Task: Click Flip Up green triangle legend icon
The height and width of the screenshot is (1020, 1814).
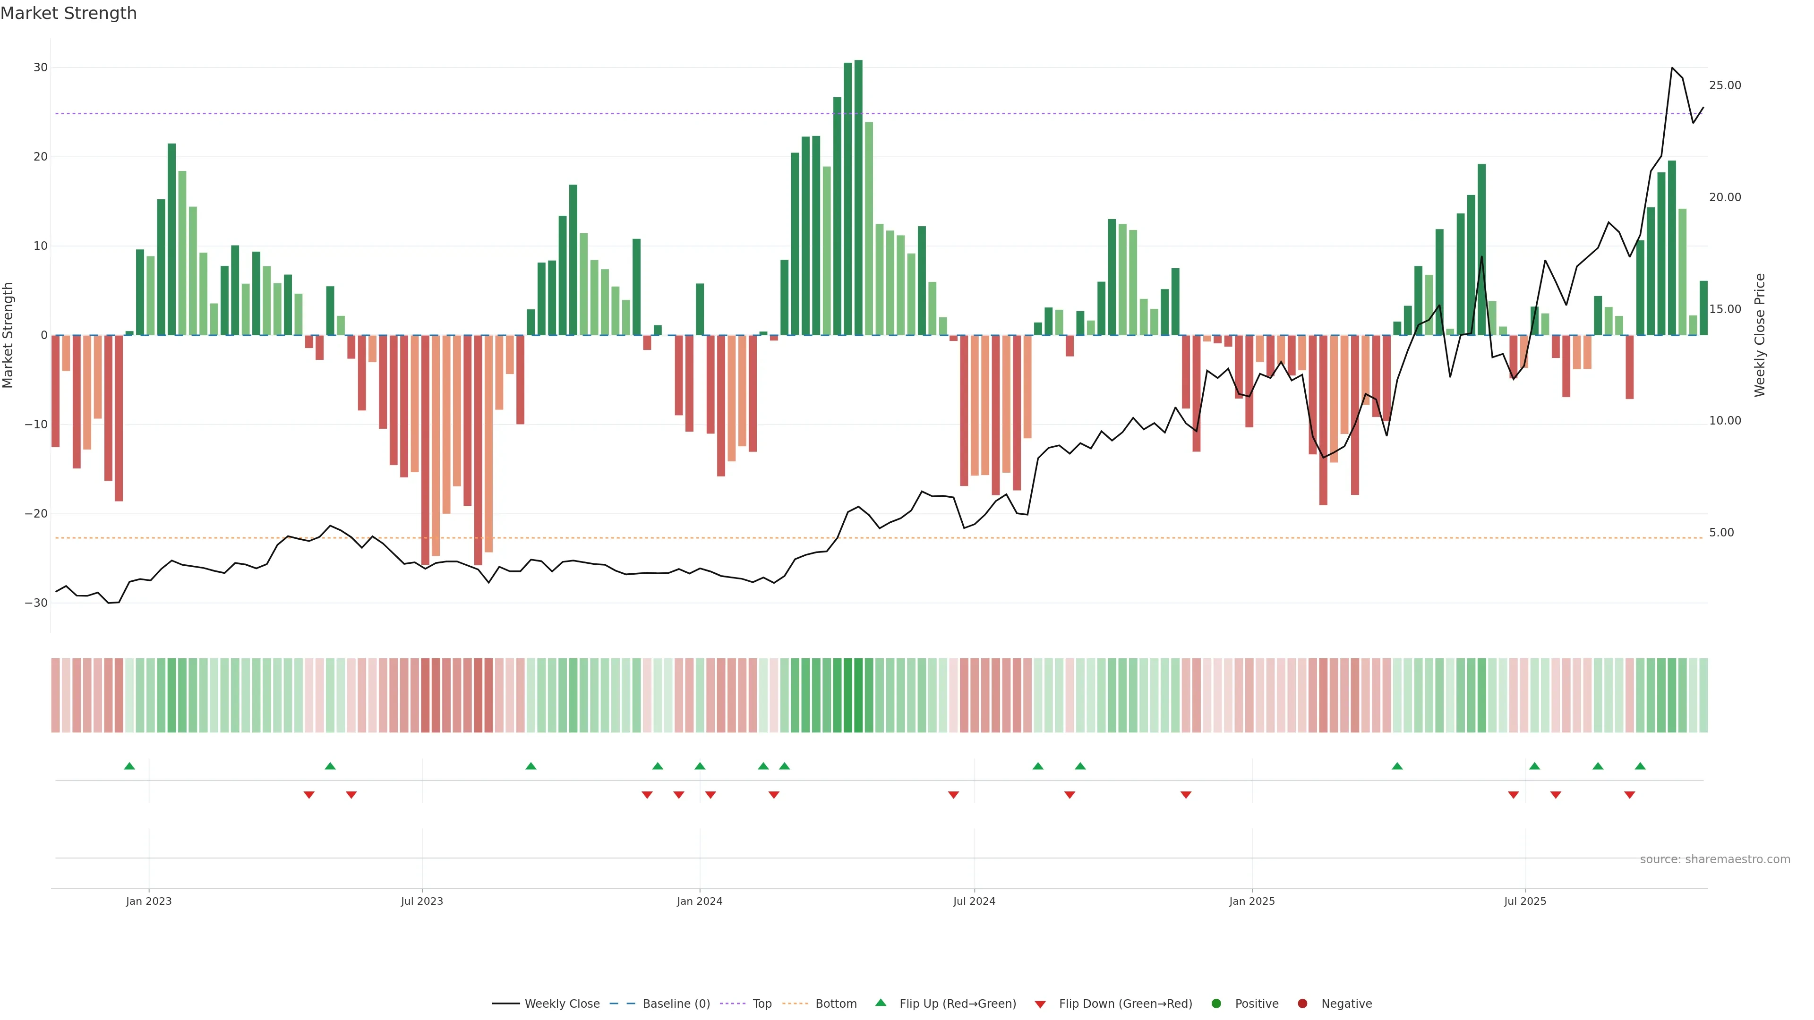Action: tap(880, 1003)
